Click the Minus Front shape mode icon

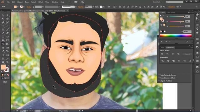point(167,54)
